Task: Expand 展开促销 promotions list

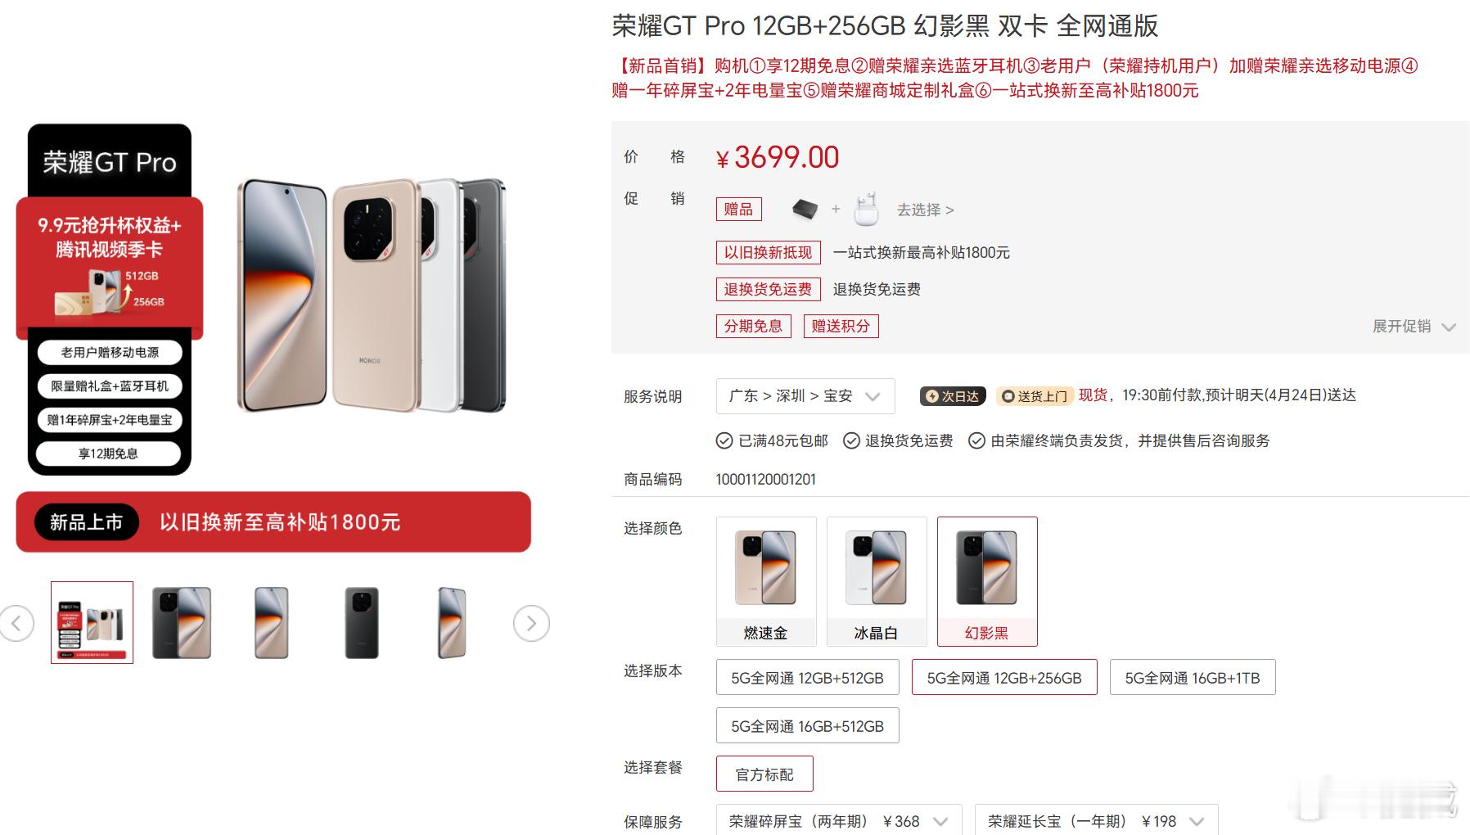Action: (1414, 327)
